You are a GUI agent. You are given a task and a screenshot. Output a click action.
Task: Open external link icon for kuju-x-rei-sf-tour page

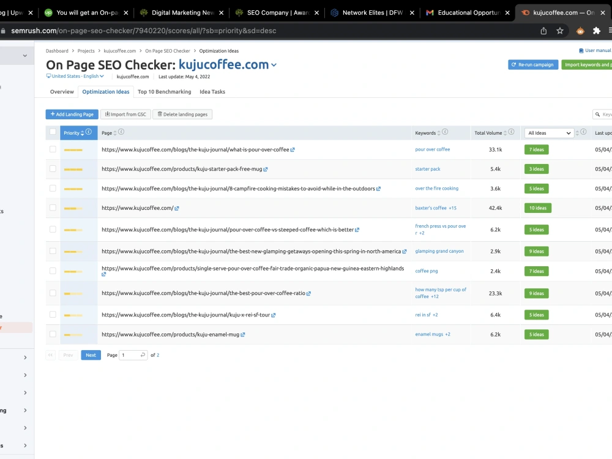click(273, 315)
